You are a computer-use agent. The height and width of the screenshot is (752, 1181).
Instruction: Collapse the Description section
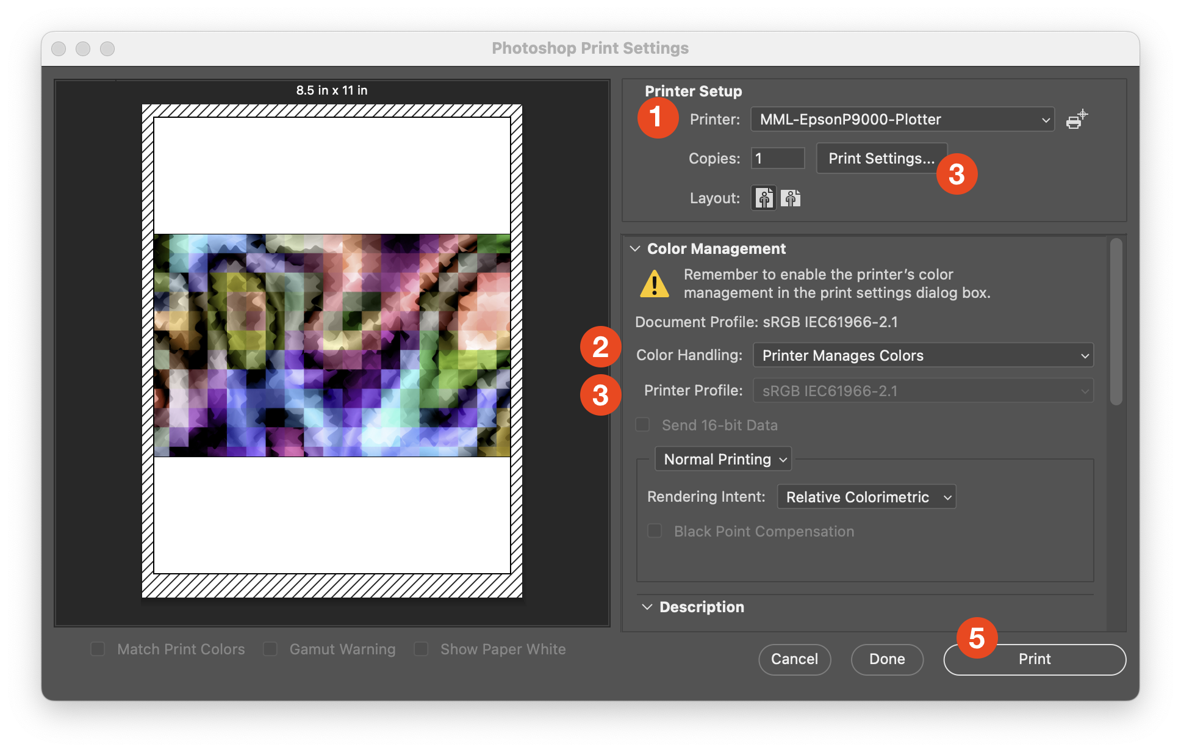647,607
